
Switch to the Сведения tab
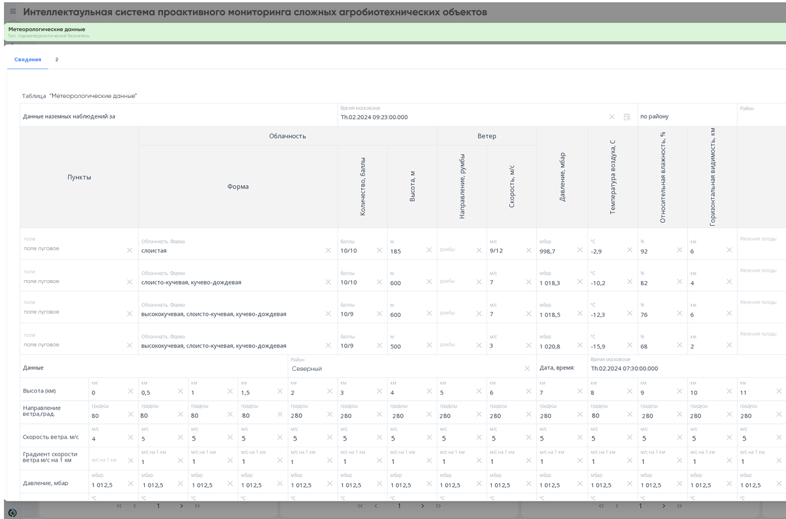28,59
